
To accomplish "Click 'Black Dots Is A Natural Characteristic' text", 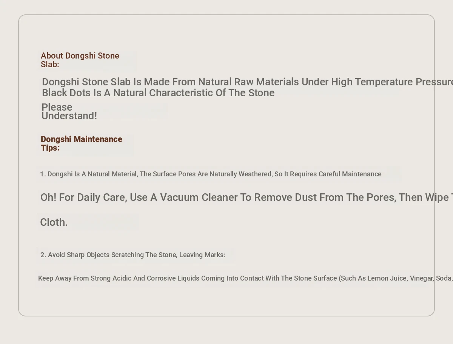I will [158, 93].
